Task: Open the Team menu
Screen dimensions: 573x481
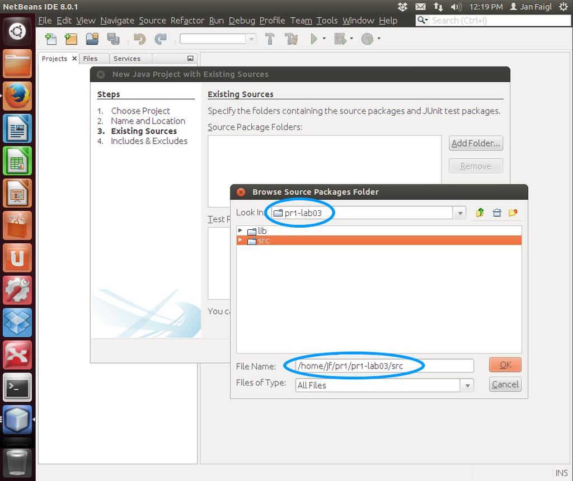Action: point(301,21)
